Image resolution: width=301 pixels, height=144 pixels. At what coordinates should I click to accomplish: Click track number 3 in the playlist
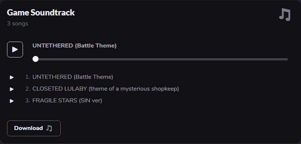(28, 101)
